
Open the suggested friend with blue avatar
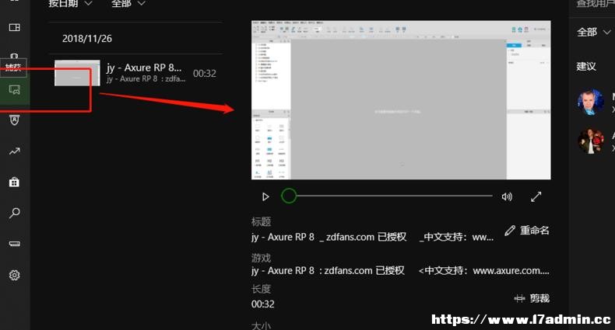(x=590, y=102)
